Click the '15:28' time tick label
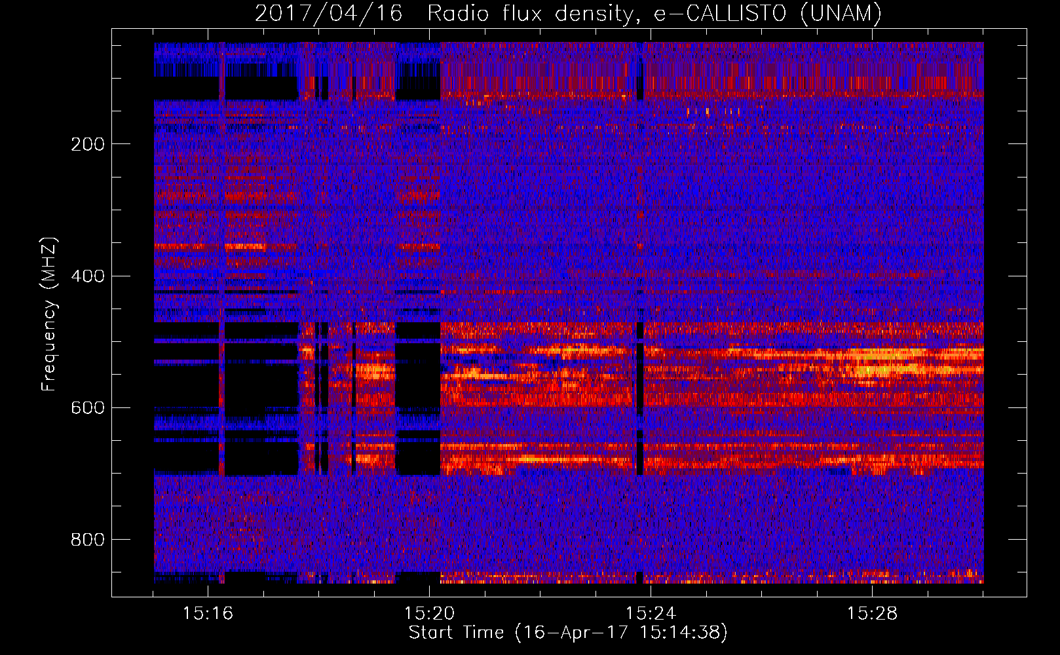 pyautogui.click(x=873, y=614)
